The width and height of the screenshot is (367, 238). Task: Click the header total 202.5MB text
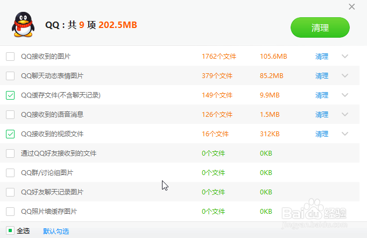118,25
